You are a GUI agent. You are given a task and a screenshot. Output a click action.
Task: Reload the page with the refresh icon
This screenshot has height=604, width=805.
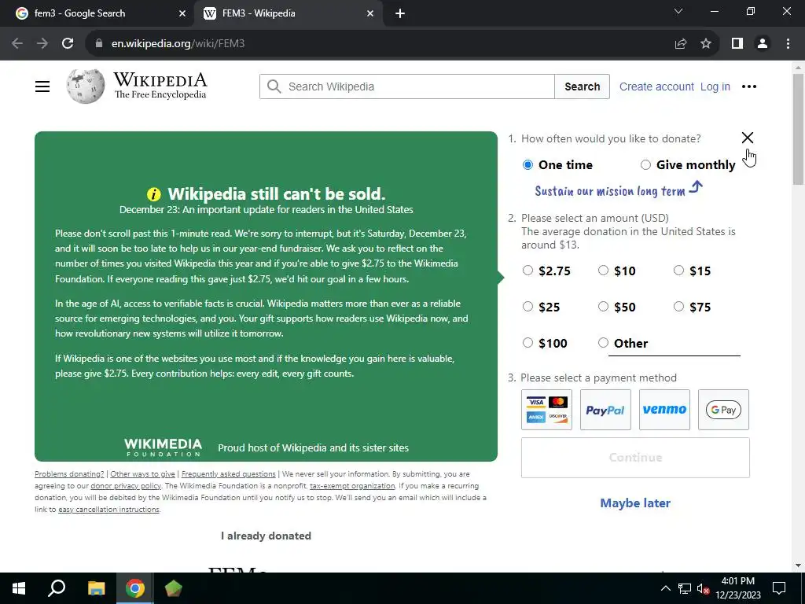click(x=68, y=44)
